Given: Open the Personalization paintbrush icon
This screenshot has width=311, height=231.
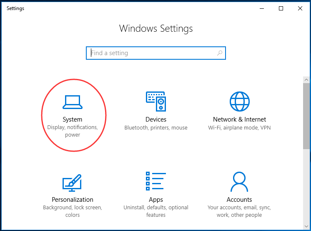Looking at the screenshot, I should pyautogui.click(x=72, y=183).
